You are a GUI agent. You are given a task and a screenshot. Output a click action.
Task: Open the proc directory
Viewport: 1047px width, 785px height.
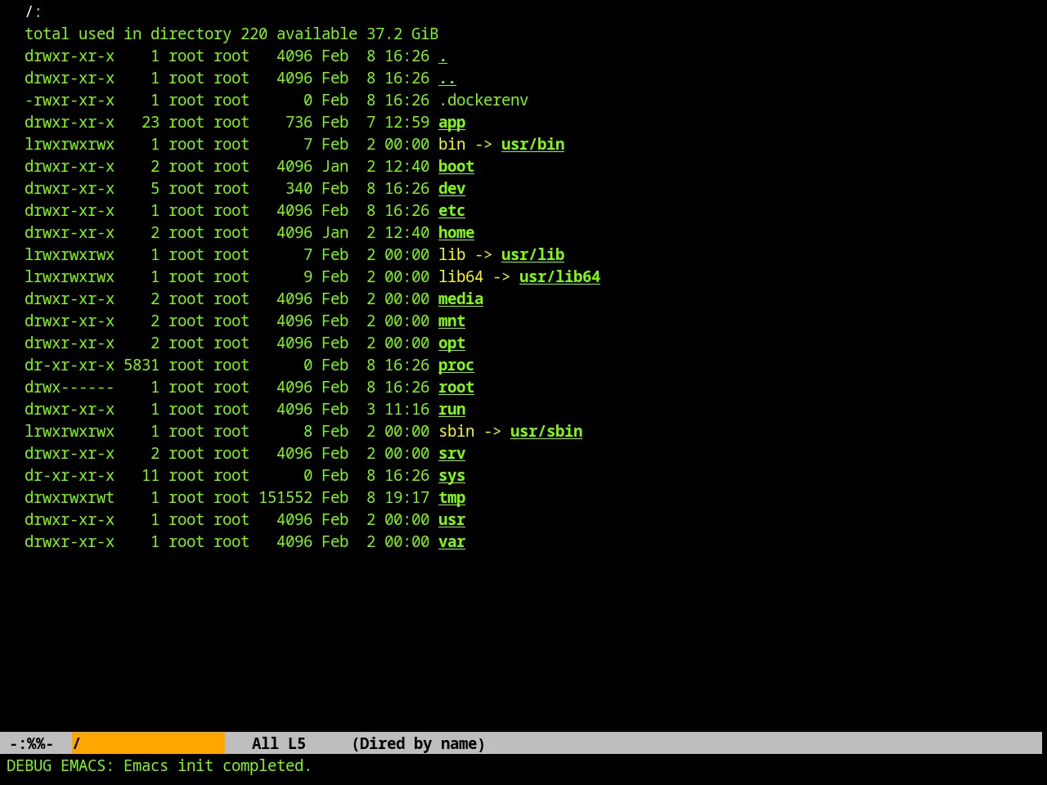pyautogui.click(x=456, y=366)
